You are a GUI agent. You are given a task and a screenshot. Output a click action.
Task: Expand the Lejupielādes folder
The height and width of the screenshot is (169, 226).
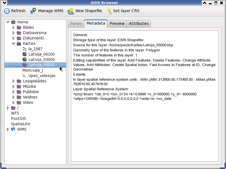[14, 81]
